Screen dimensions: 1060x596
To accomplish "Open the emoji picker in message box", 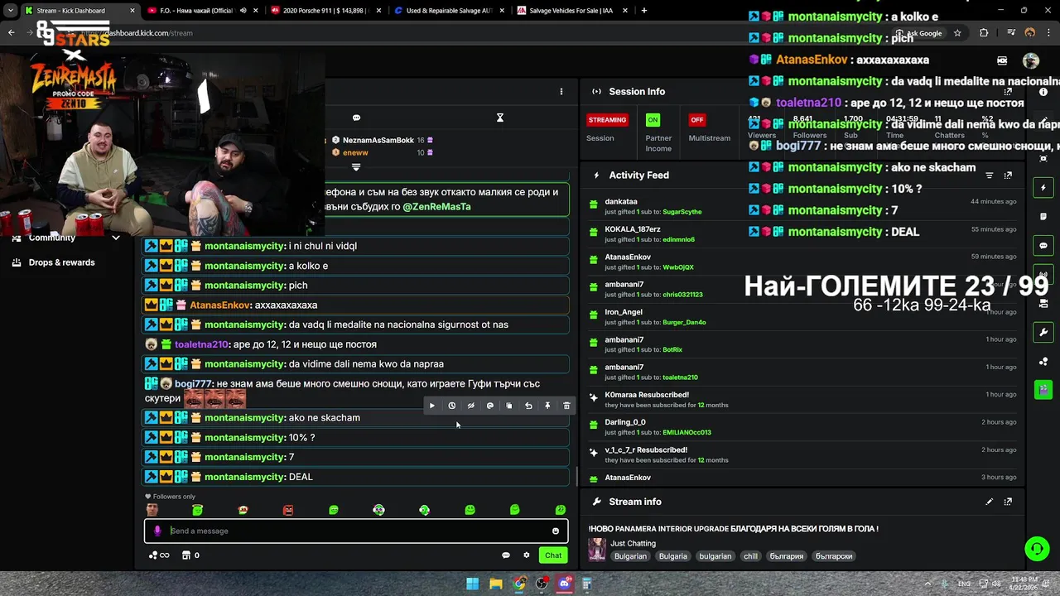I will [x=556, y=531].
